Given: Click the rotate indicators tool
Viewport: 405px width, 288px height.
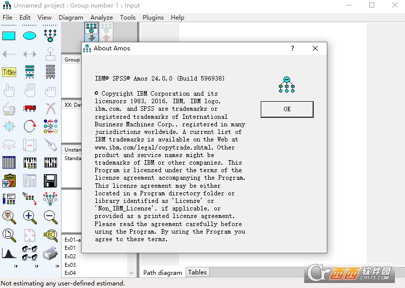Looking at the screenshot, I should click(x=30, y=126).
